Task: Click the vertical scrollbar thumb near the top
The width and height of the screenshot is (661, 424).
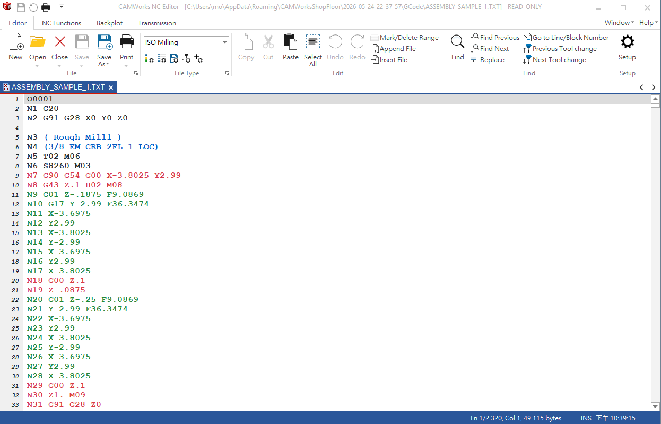Action: pos(655,106)
